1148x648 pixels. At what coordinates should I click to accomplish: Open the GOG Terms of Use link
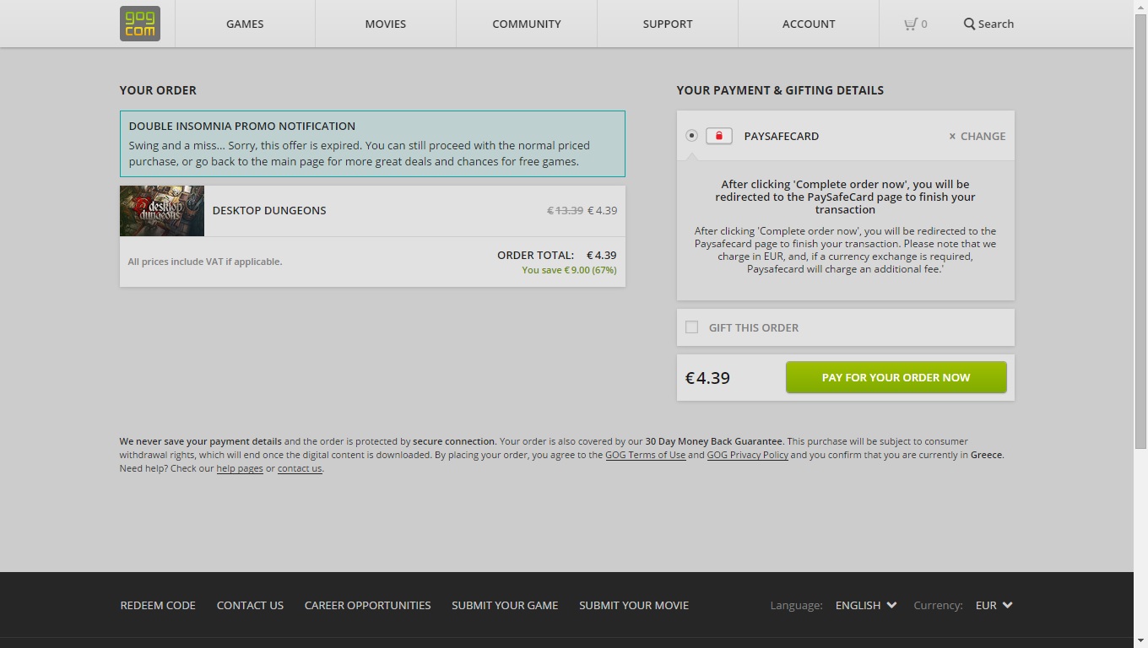pos(646,455)
